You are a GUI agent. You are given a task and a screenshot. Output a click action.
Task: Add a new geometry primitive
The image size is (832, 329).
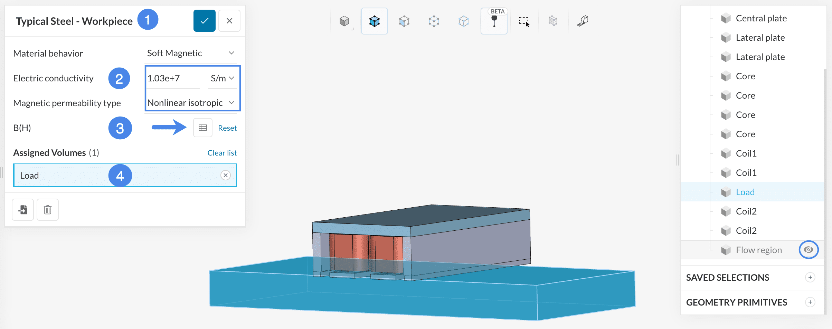810,302
